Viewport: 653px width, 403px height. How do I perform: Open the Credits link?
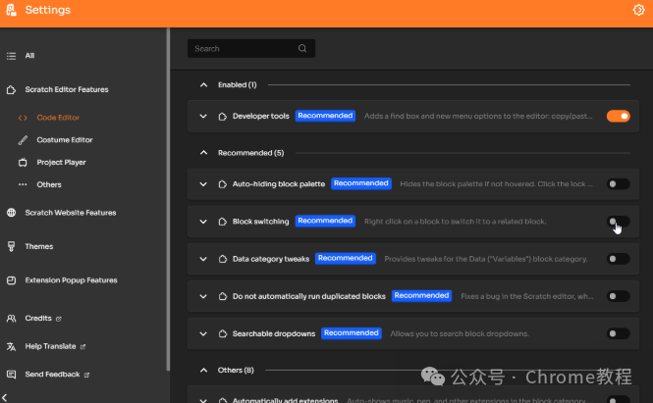click(x=38, y=319)
